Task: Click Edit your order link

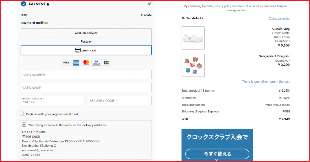Action: 279,18
